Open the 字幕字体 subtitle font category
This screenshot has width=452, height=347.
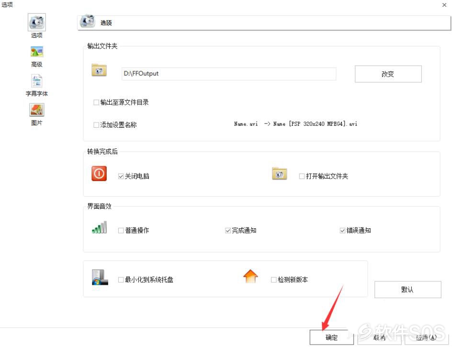[x=36, y=85]
